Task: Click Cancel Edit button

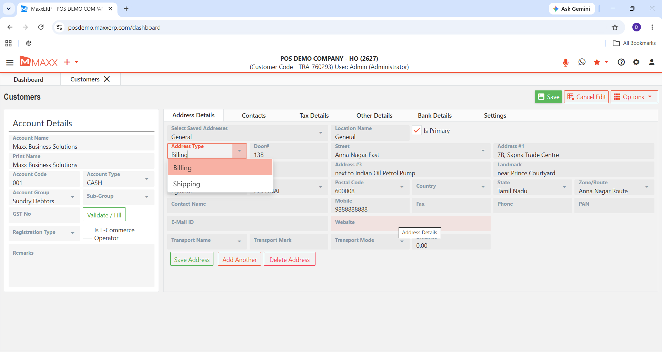Action: click(x=586, y=97)
